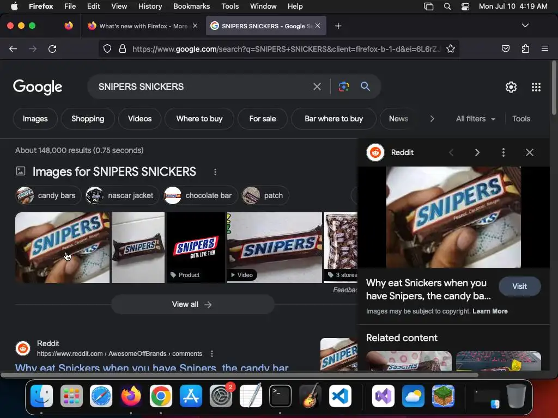Click the Visit button for Reddit image
558x418 pixels.
(519, 286)
